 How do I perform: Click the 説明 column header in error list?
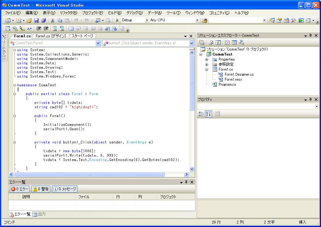47,197
